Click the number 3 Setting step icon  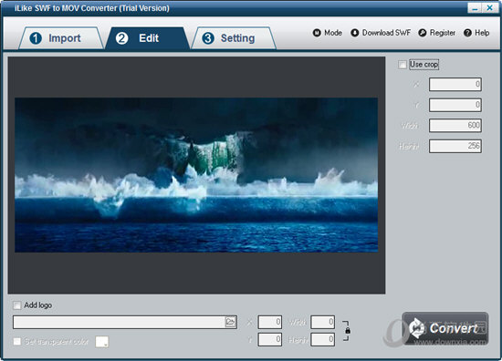tap(208, 38)
